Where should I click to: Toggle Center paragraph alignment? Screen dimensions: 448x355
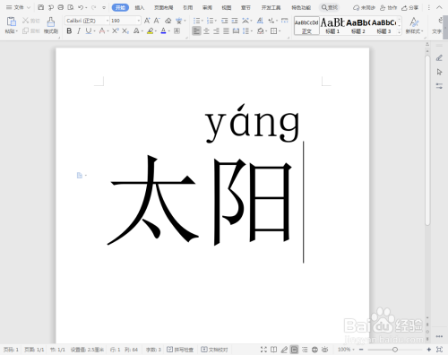click(x=206, y=30)
